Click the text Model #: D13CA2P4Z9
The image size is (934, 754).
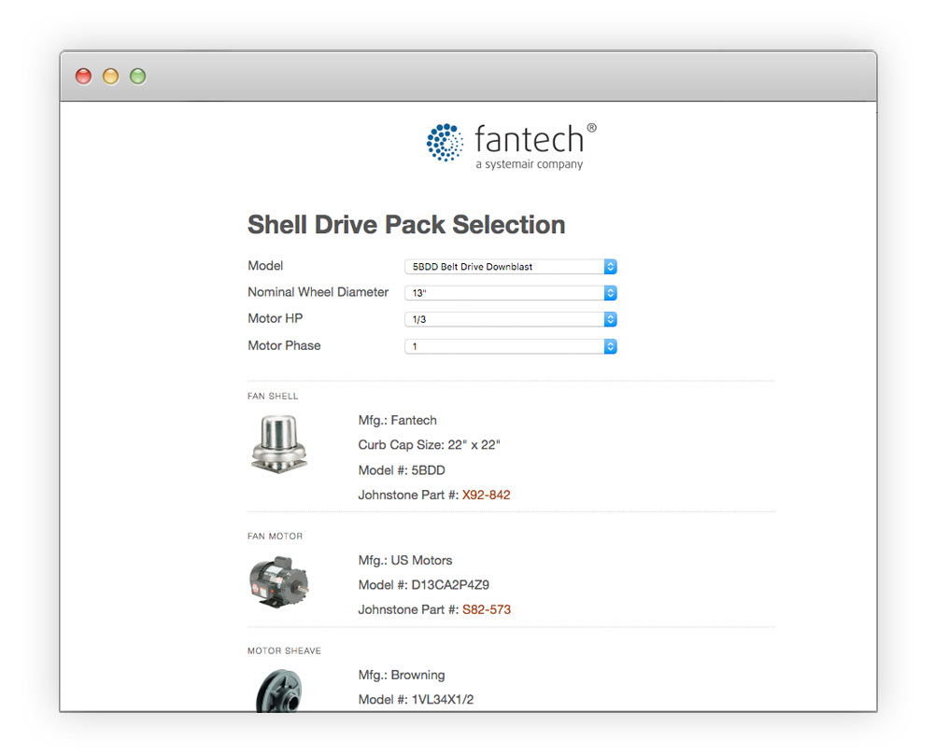click(x=423, y=586)
